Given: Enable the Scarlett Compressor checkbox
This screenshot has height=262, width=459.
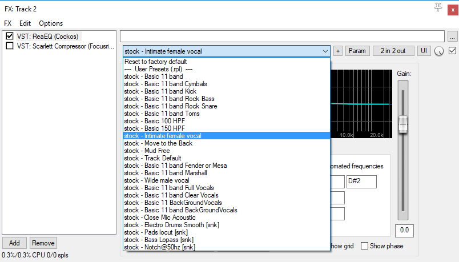Looking at the screenshot, I should [10, 46].
